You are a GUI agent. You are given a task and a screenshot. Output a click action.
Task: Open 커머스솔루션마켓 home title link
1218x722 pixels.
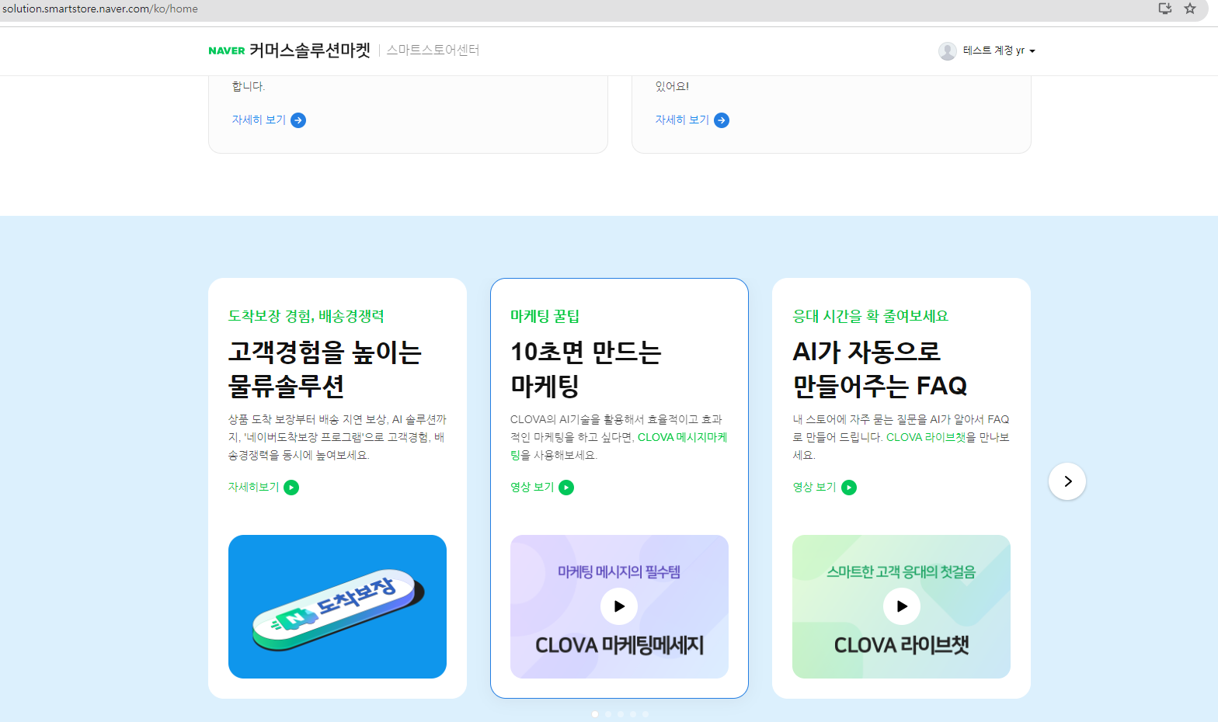tap(310, 50)
